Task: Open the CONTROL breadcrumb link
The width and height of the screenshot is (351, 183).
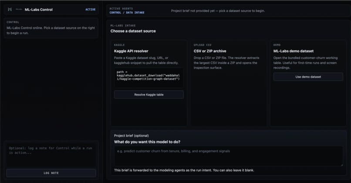Action: [x=115, y=13]
